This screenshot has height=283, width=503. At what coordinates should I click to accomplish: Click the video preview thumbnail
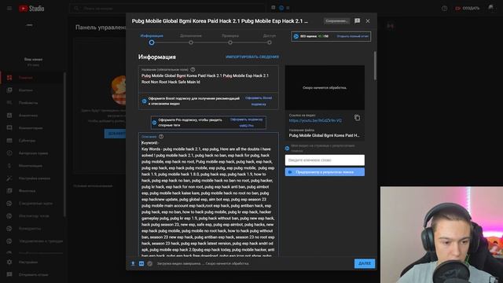click(x=325, y=87)
